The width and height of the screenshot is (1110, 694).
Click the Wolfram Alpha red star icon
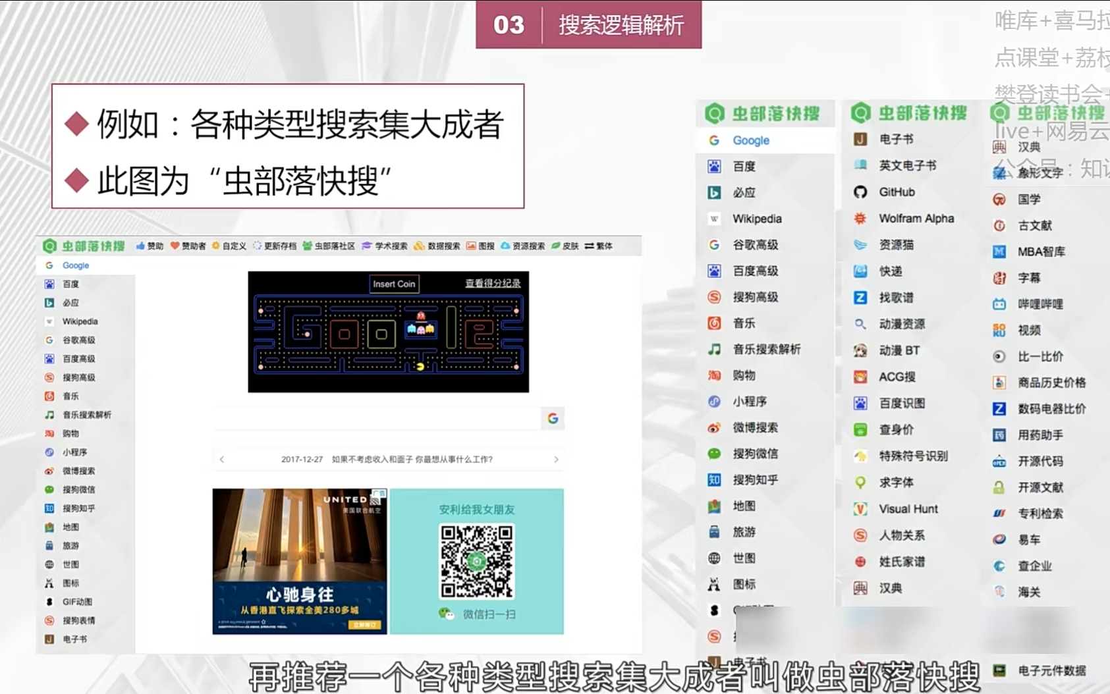860,219
